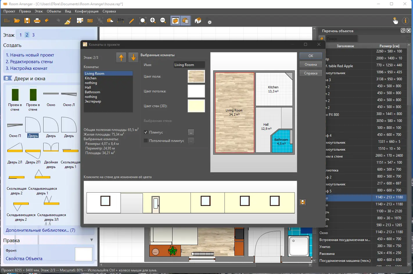Select Bathroom in the rooms list
Viewport: 413px width, 274px height.
coord(92,92)
